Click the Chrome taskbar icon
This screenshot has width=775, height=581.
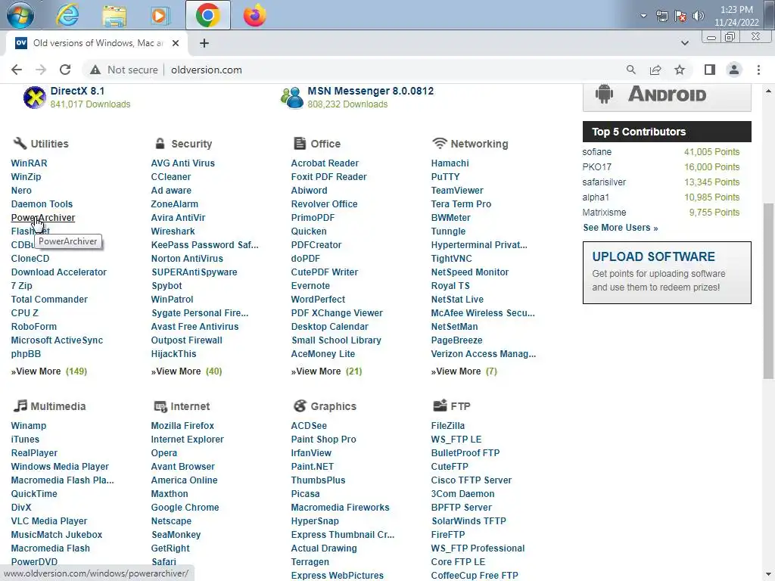tap(207, 15)
